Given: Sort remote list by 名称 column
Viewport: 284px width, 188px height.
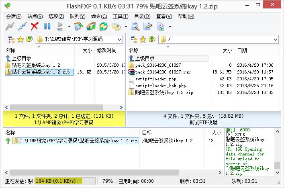Looking at the screenshot, I should coord(168,50).
